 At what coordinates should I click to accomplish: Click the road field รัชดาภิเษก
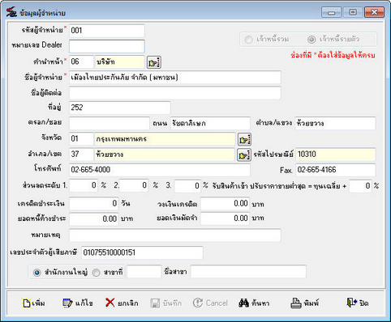(x=210, y=124)
